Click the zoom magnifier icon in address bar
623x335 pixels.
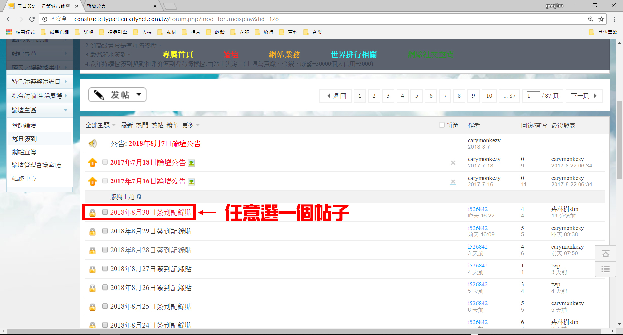pos(591,19)
